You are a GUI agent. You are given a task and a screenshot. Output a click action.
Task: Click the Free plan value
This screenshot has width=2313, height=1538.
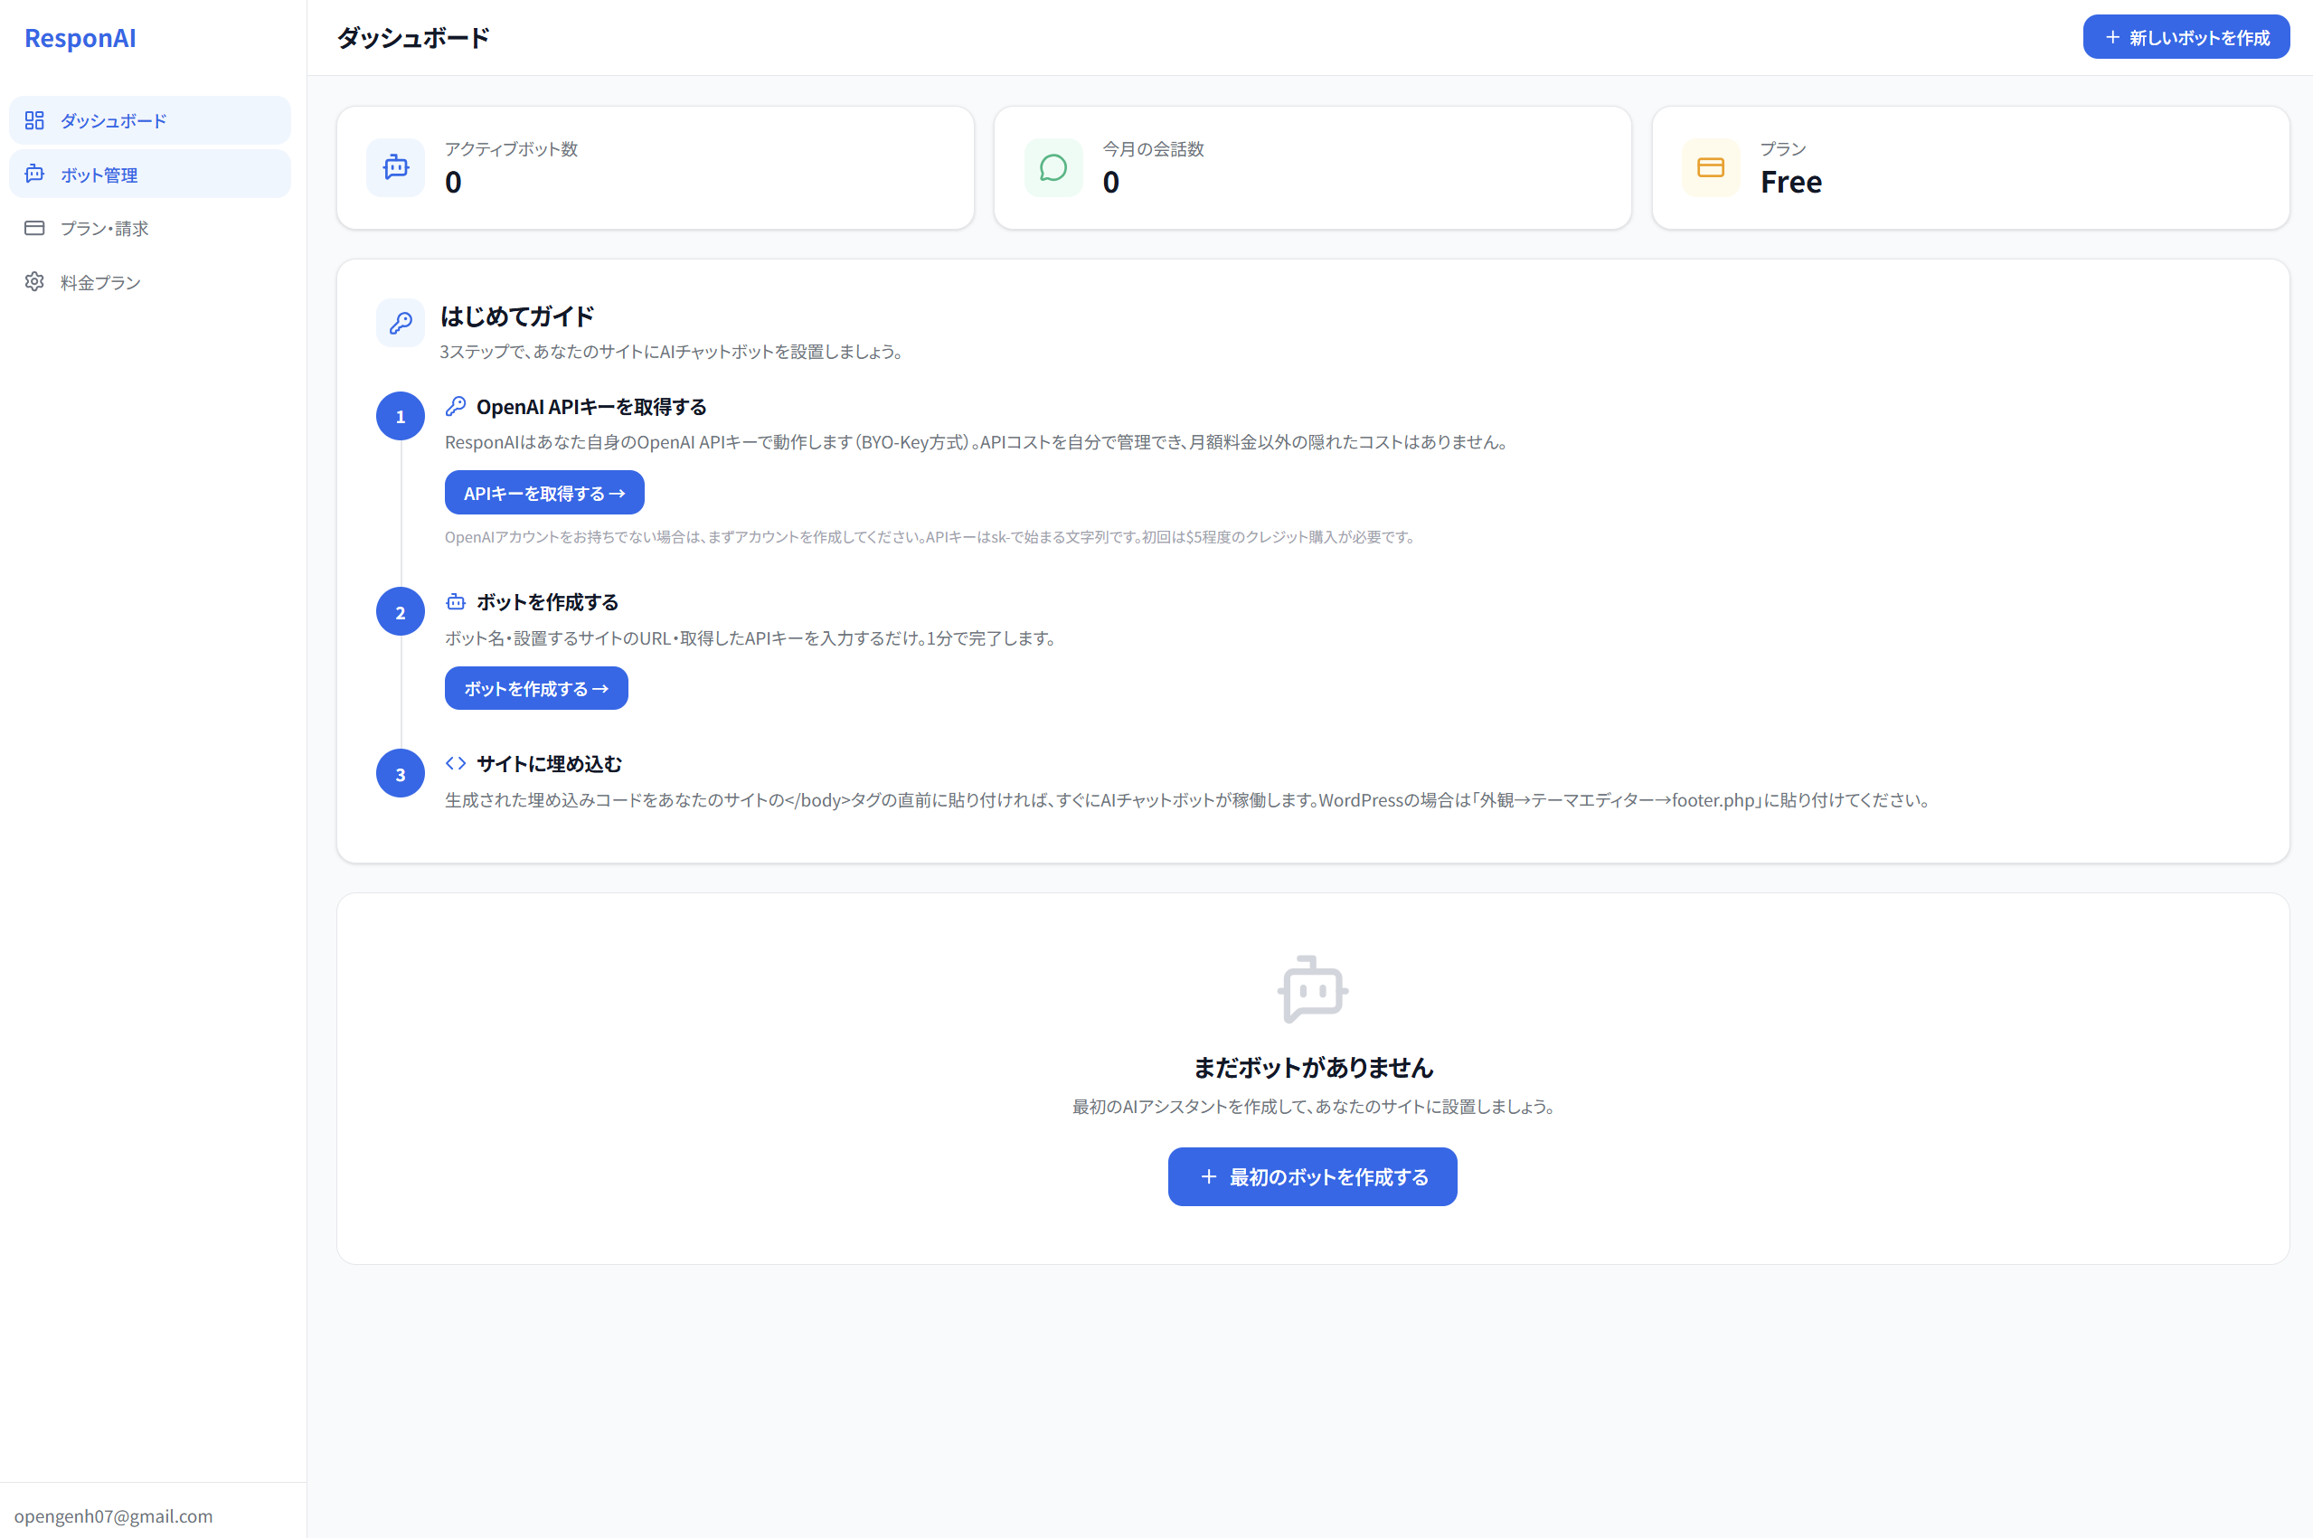coord(1791,183)
